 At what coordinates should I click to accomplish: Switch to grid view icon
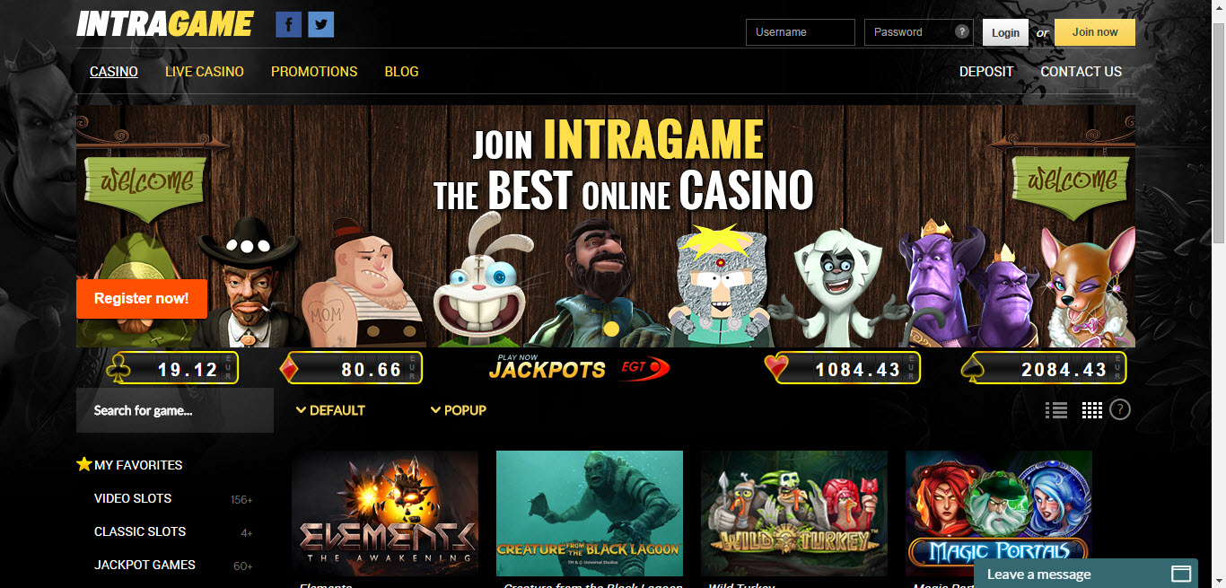(x=1091, y=410)
